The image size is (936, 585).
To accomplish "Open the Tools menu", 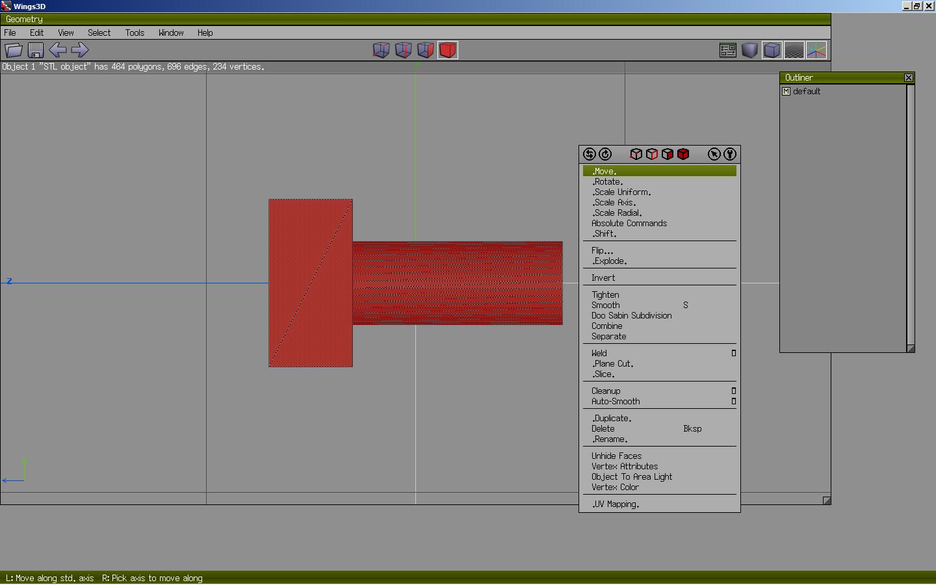I will (x=135, y=32).
